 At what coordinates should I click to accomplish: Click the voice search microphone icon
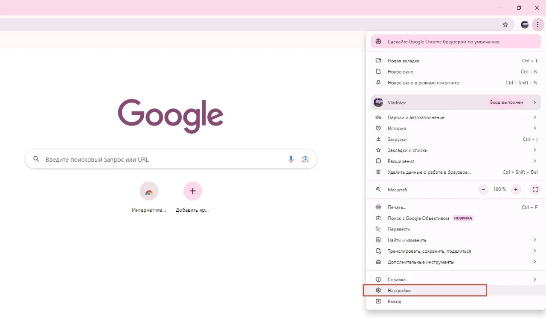[x=291, y=159]
